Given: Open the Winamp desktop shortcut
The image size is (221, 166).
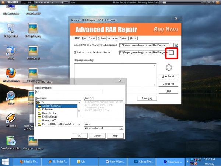Looking at the screenshot, I should (x=11, y=120).
